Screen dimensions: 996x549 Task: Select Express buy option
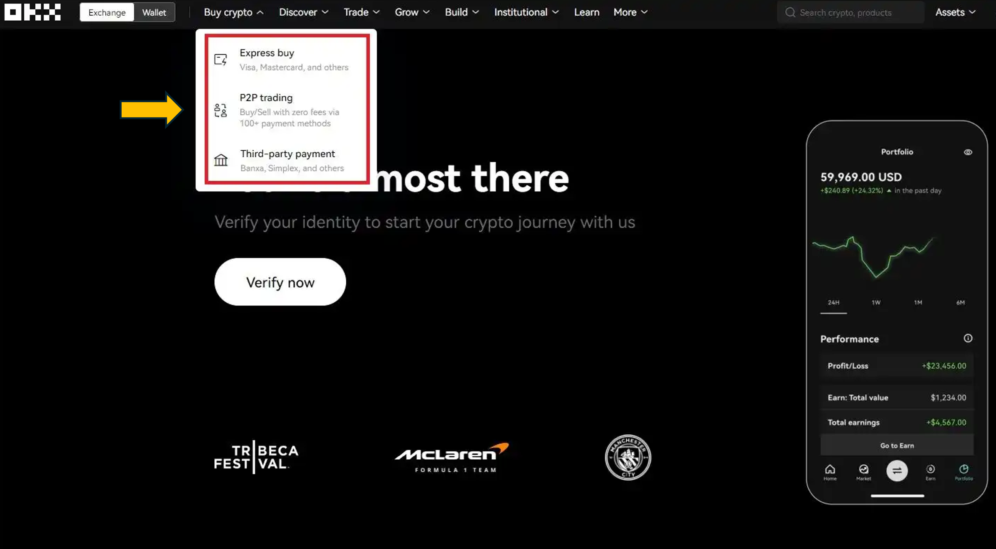(286, 59)
